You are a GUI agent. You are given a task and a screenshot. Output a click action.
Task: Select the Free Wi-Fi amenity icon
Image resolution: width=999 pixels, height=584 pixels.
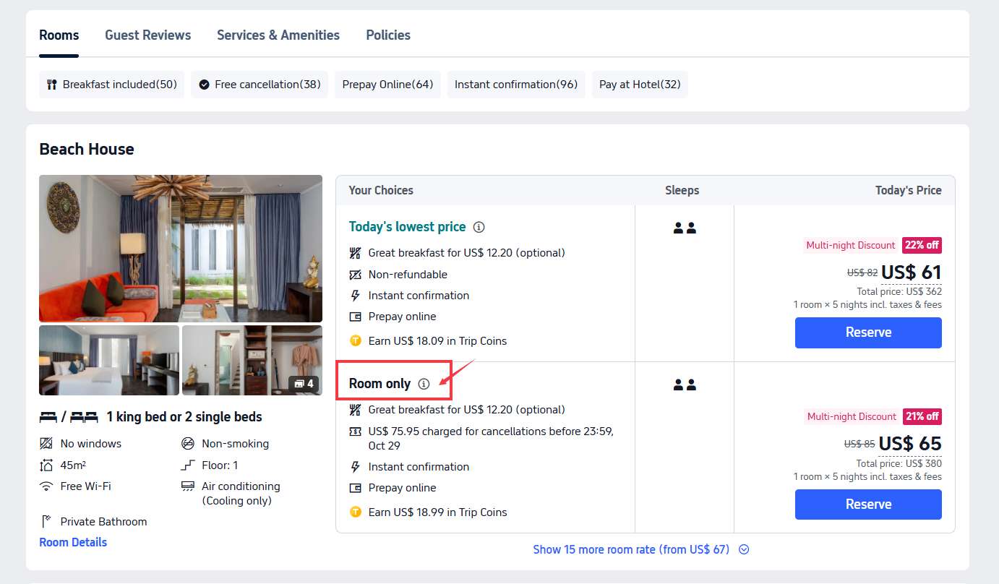pyautogui.click(x=45, y=486)
